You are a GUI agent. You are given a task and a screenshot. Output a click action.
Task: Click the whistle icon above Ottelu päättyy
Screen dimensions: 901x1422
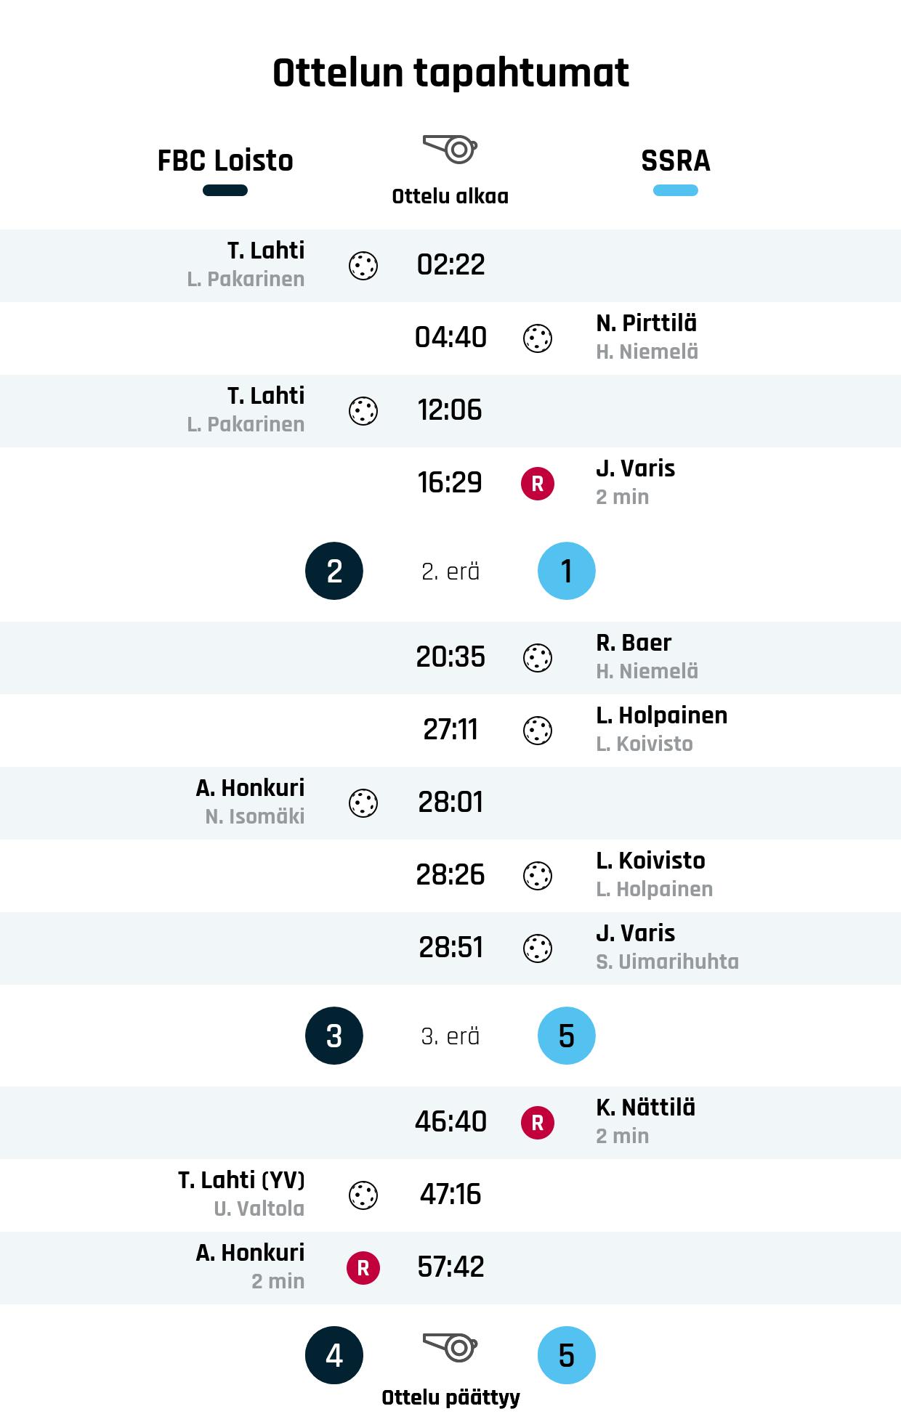450,1347
